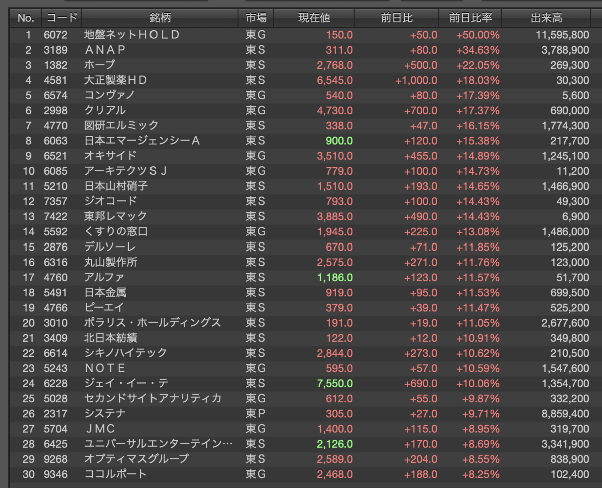Select the アーキテクツＳＪ stock name
The image size is (602, 488).
click(x=126, y=171)
